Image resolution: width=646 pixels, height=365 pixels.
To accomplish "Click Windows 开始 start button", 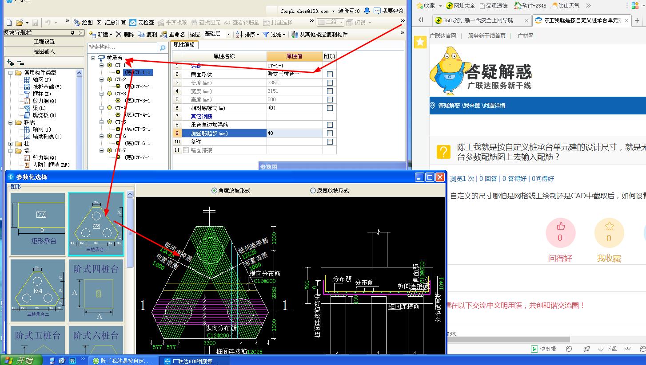I will [x=21, y=360].
